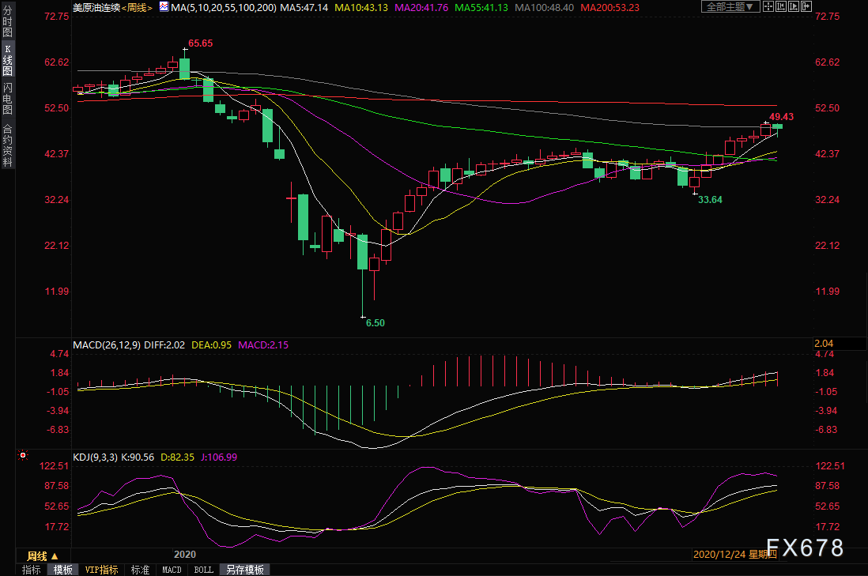Click the MA indicator chart icon
The image size is (868, 576).
coord(164,6)
